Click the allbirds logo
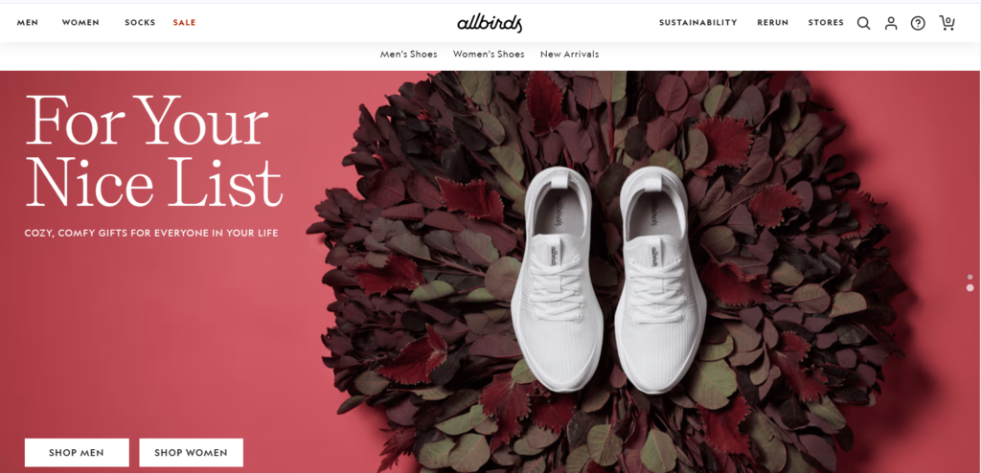Viewport: 981px width, 473px height. tap(490, 24)
